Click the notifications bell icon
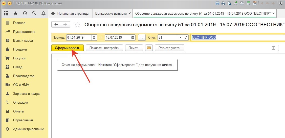 pyautogui.click(x=43, y=13)
